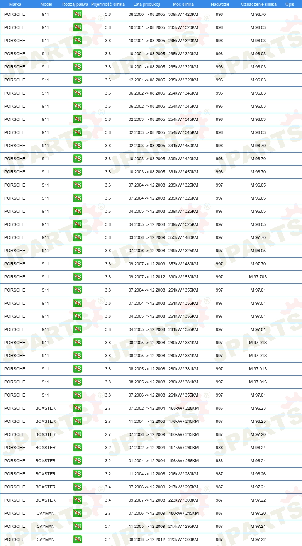Click the fuel icon in the Boxster 191kW / 260KM row
The image size is (302, 546).
[77, 448]
